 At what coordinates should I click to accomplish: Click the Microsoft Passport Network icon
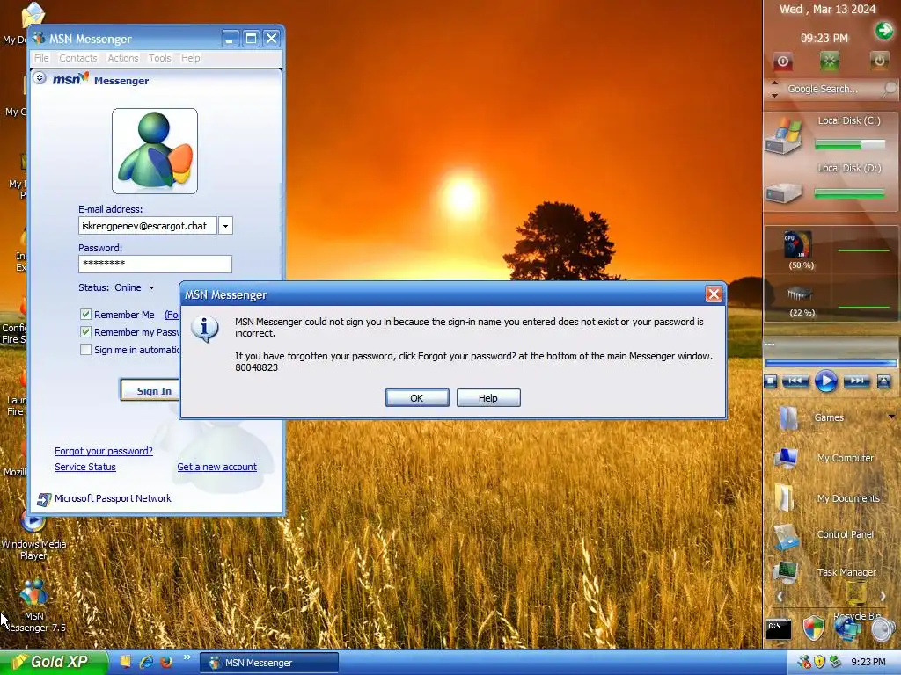[x=44, y=499]
